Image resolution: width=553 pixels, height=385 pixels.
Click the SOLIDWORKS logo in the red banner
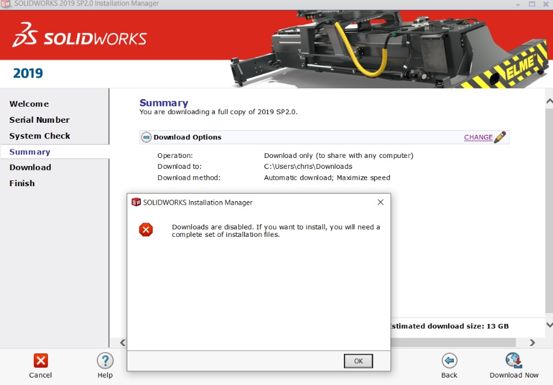tap(79, 35)
